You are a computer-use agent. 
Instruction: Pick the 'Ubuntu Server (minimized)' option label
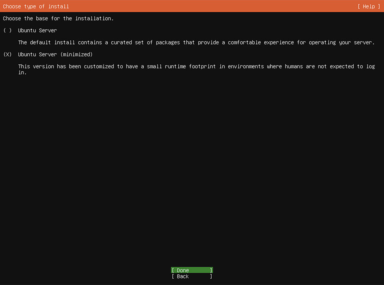[55, 54]
